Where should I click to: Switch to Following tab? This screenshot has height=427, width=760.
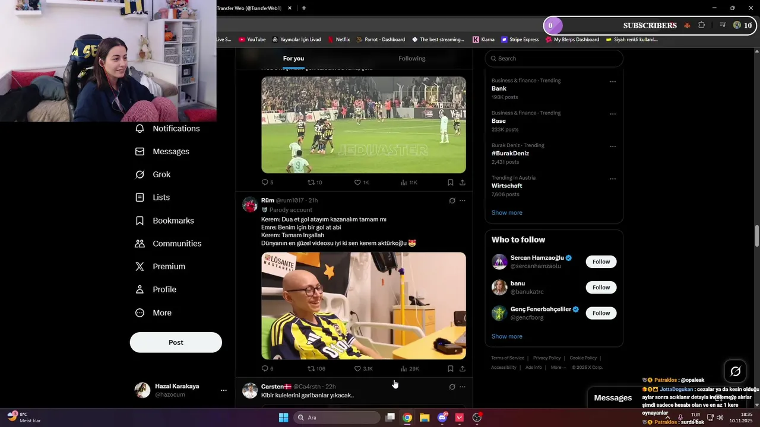pos(412,59)
